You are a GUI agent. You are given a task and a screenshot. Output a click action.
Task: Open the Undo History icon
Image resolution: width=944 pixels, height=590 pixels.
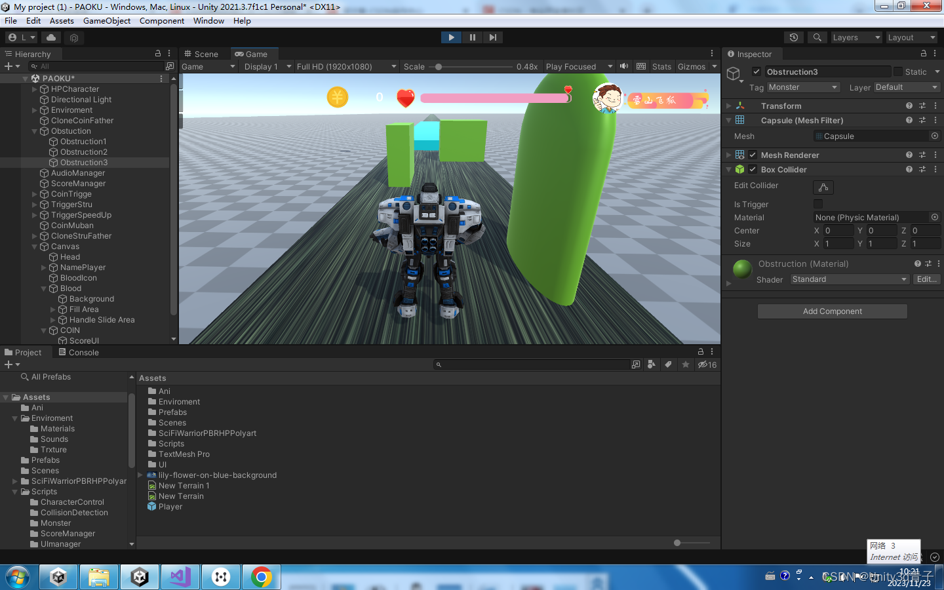point(793,37)
